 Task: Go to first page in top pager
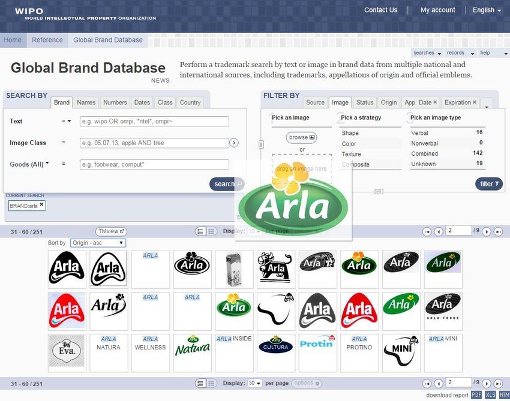(x=427, y=232)
